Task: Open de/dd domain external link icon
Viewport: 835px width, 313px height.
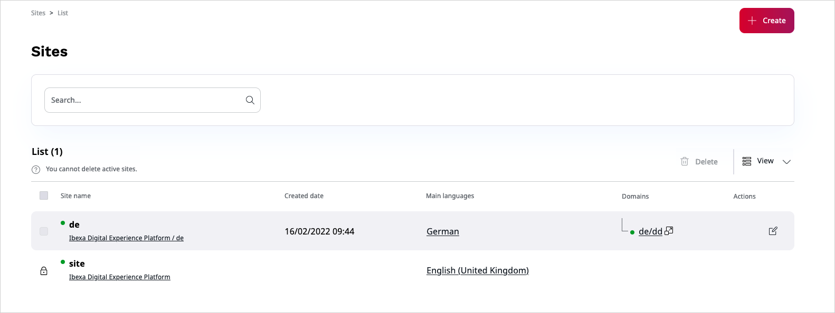Action: coord(669,231)
